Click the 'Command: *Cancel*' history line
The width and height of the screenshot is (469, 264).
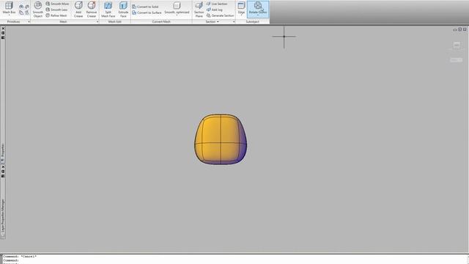pos(20,257)
